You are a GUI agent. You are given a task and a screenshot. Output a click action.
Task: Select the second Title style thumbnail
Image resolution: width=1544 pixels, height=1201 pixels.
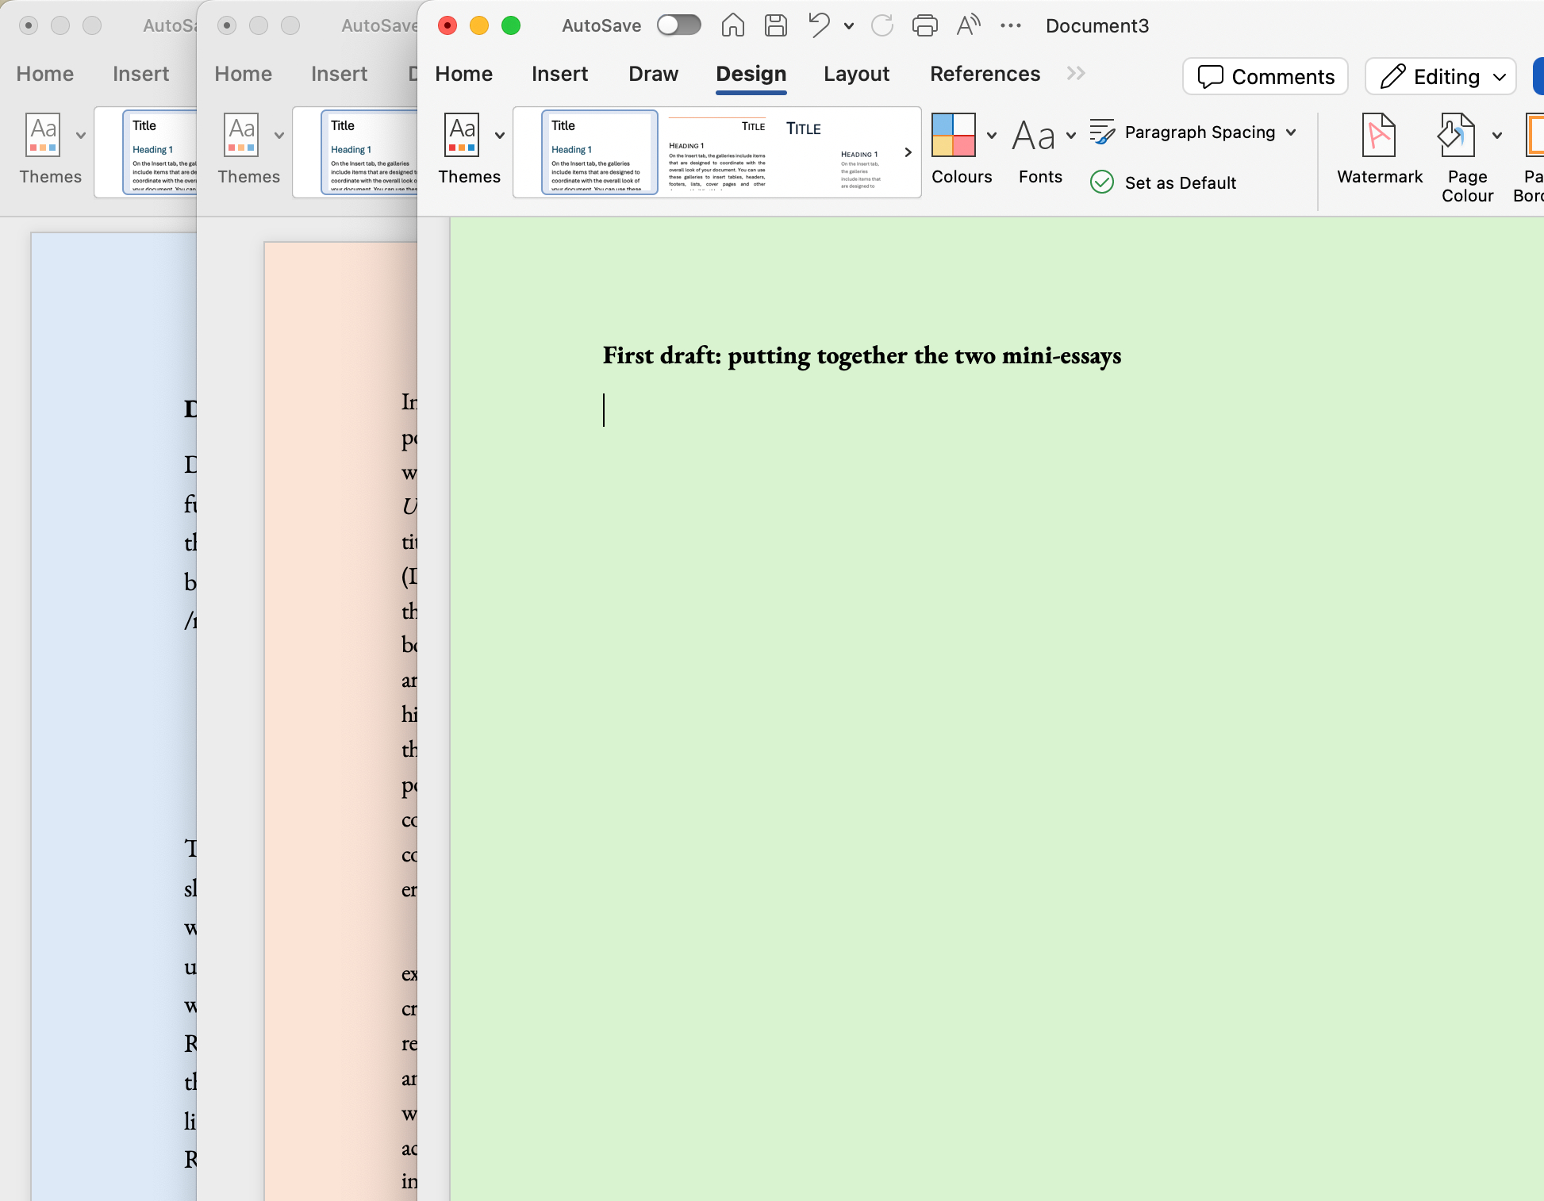tap(717, 152)
